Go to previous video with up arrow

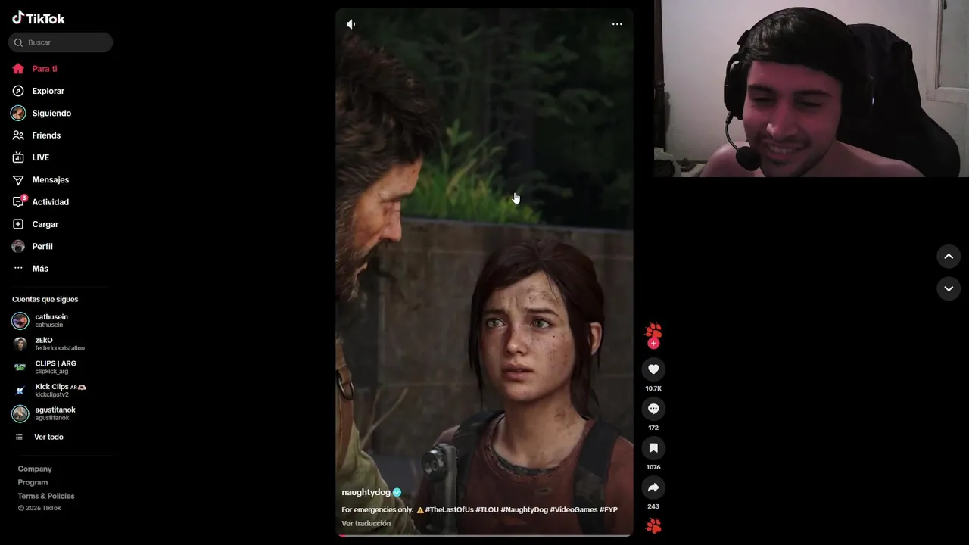[949, 257]
